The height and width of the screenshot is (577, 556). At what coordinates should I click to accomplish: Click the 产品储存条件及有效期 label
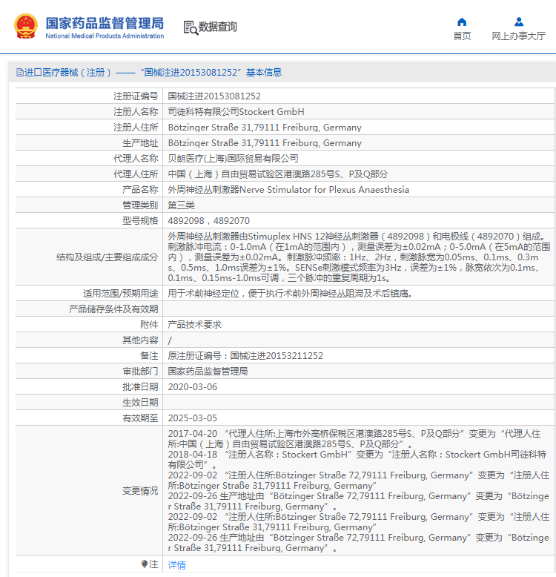coord(113,309)
